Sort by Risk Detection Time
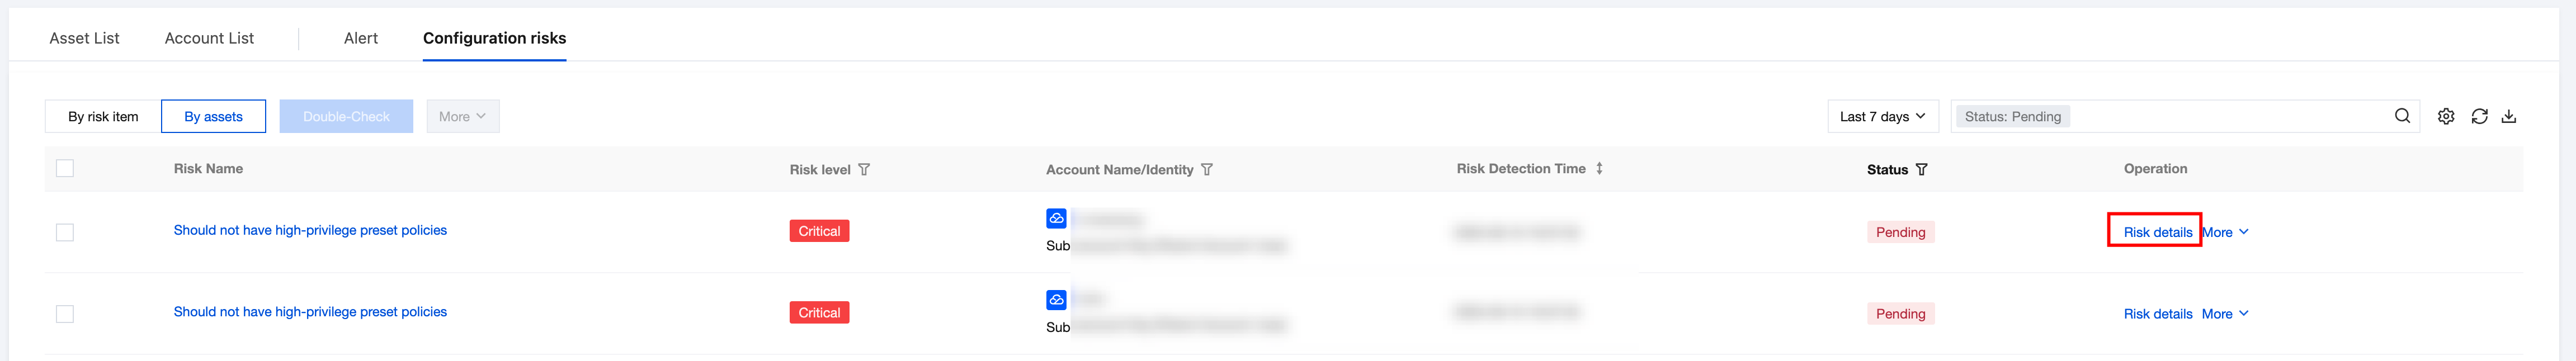The height and width of the screenshot is (361, 2576). pos(1599,169)
